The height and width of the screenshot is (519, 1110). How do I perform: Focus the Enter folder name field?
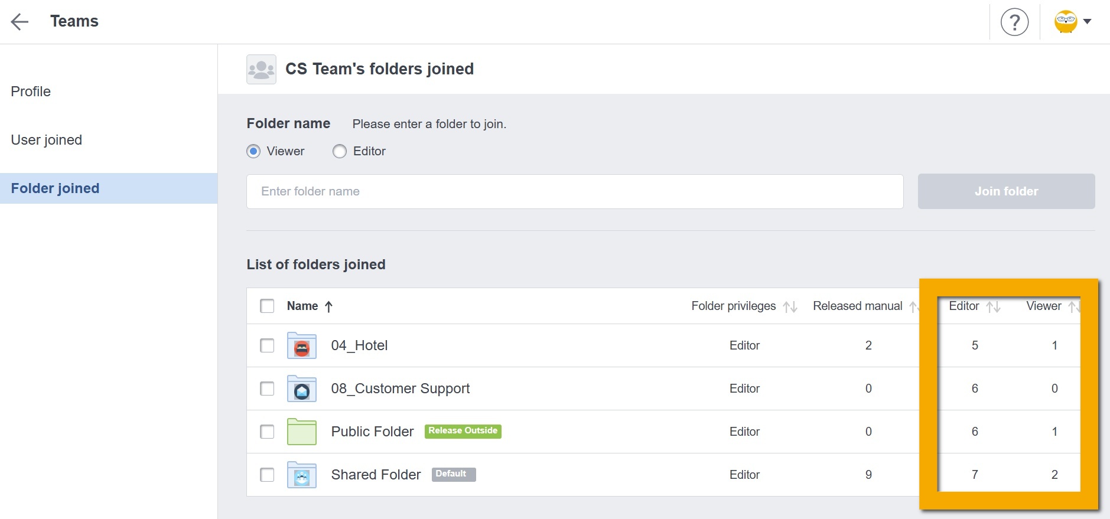[x=574, y=191]
